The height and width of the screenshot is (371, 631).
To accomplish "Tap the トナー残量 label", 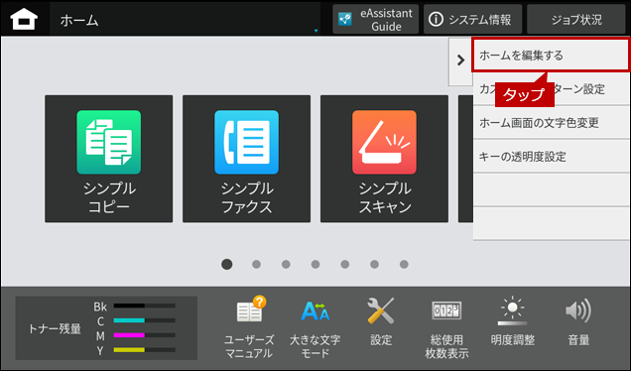I will click(x=55, y=328).
